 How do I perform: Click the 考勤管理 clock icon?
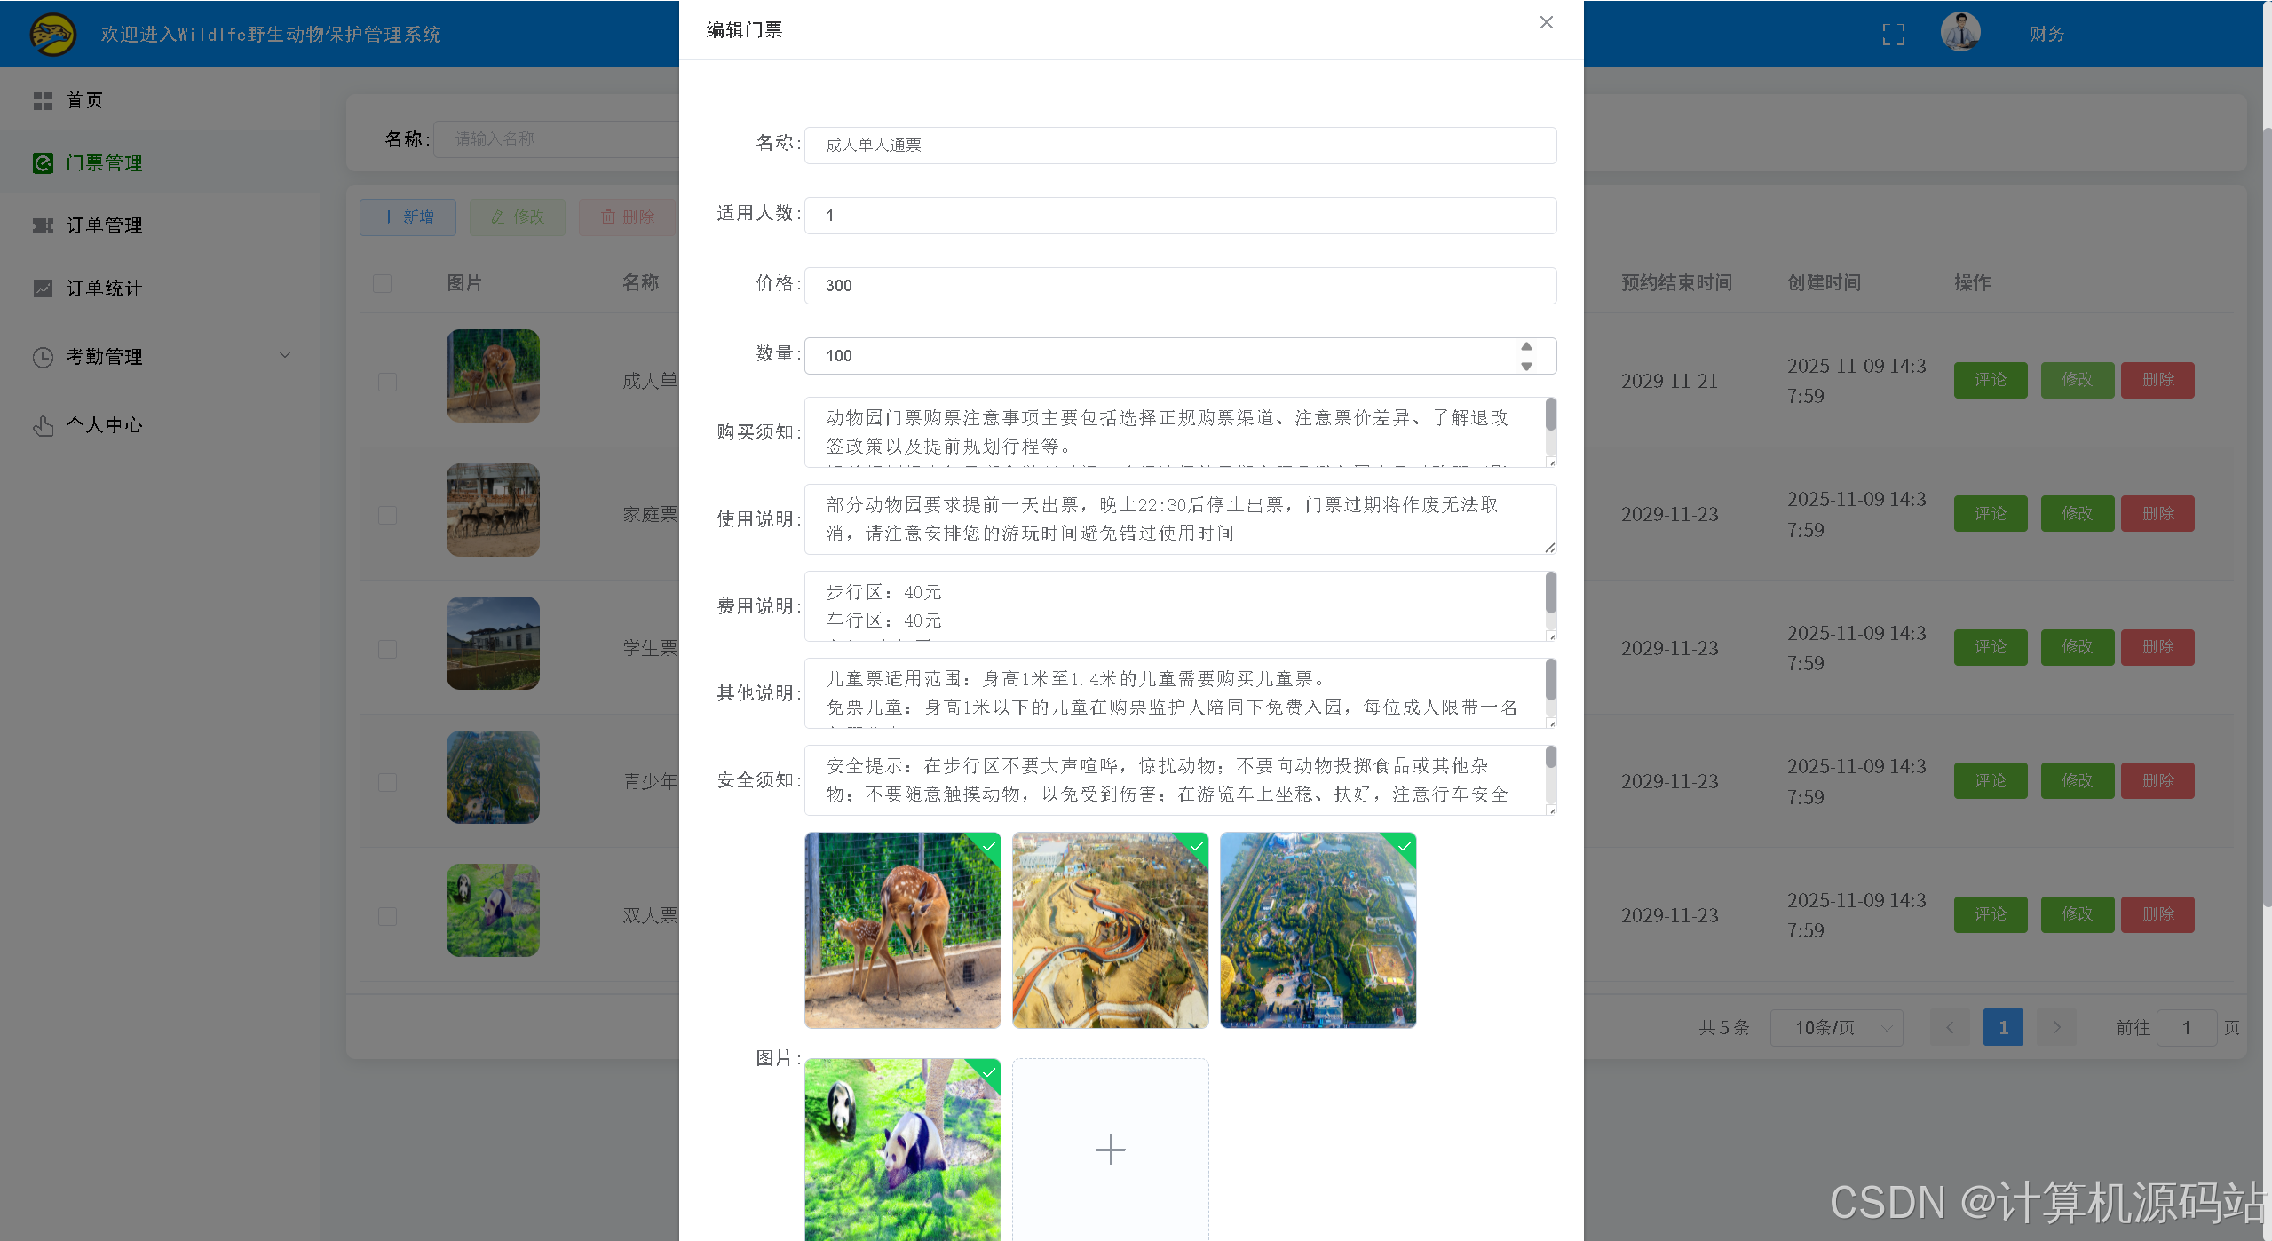43,357
